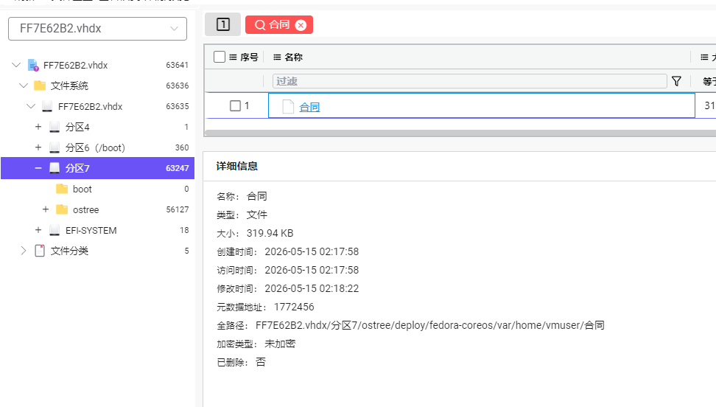Click the 元数据地址 value 1772456

294,307
